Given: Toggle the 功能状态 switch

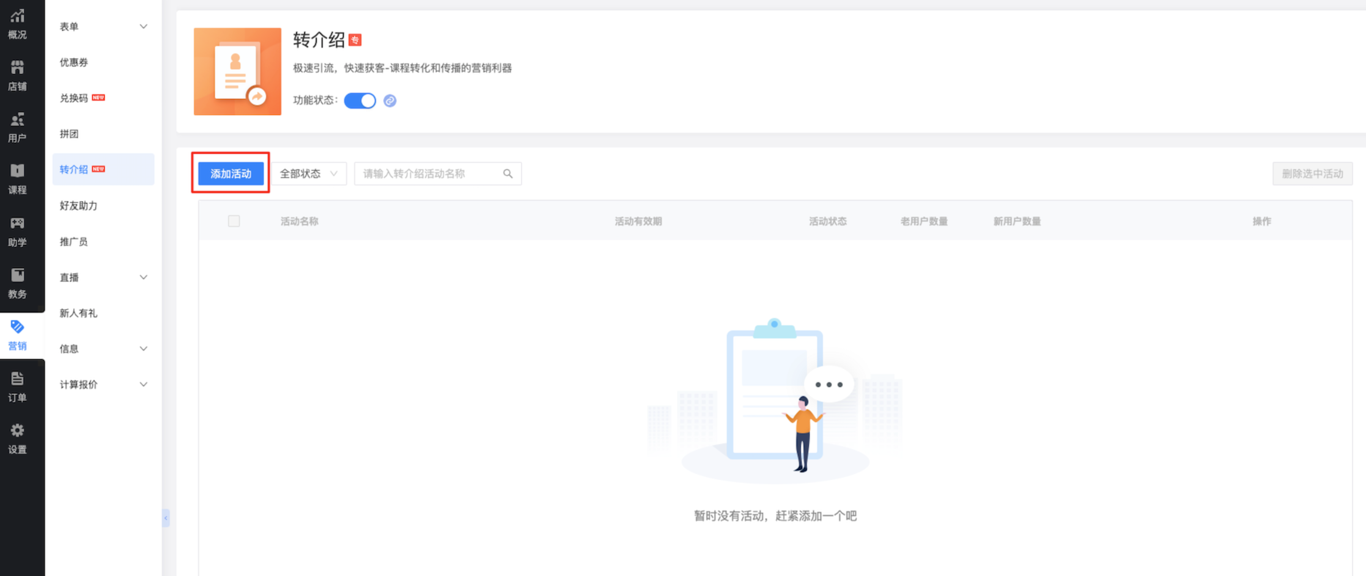Looking at the screenshot, I should [360, 100].
